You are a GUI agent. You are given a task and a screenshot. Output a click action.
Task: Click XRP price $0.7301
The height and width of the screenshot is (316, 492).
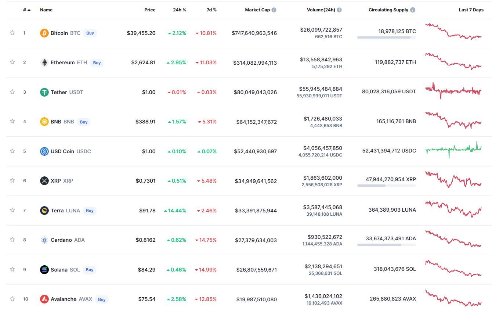(x=145, y=181)
